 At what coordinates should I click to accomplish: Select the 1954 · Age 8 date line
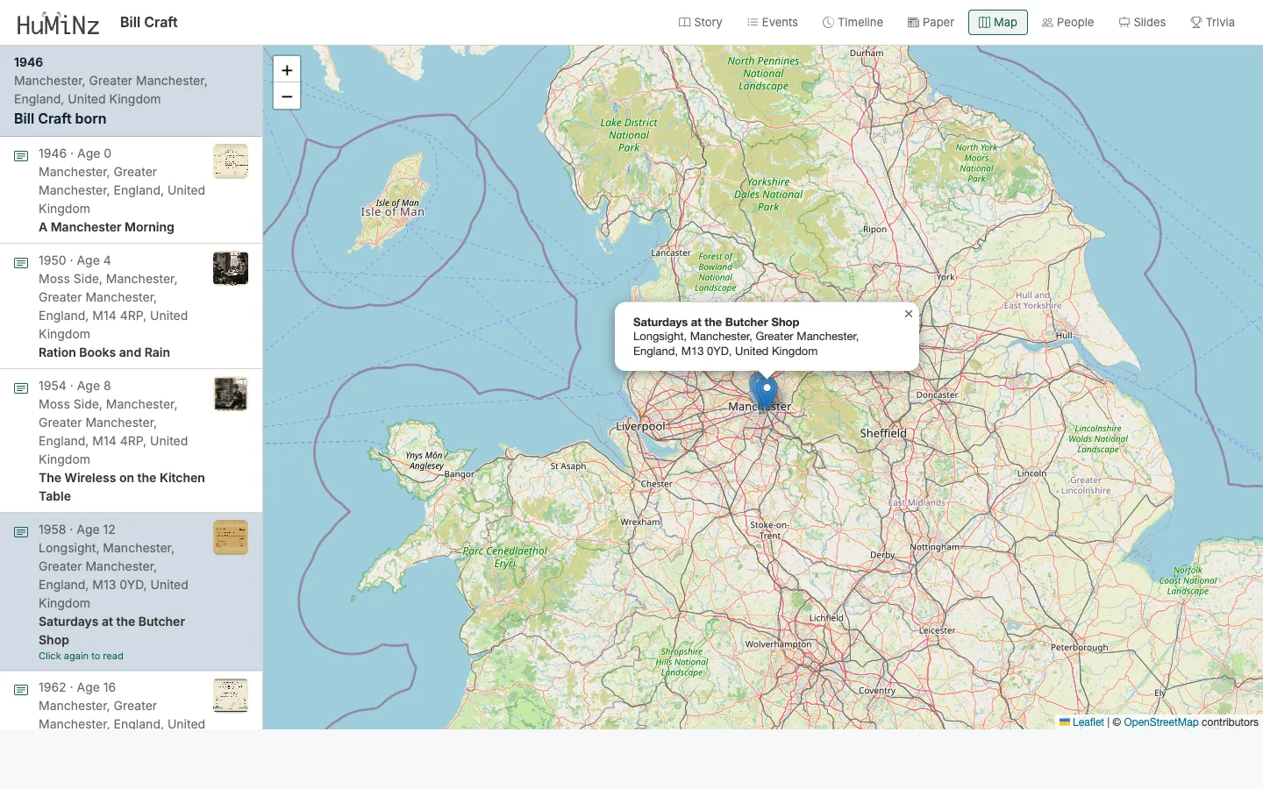point(75,386)
